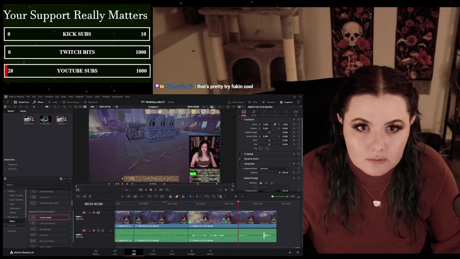Select forward speed direction arrow
Screen dimensions: 460x259
(x=261, y=183)
